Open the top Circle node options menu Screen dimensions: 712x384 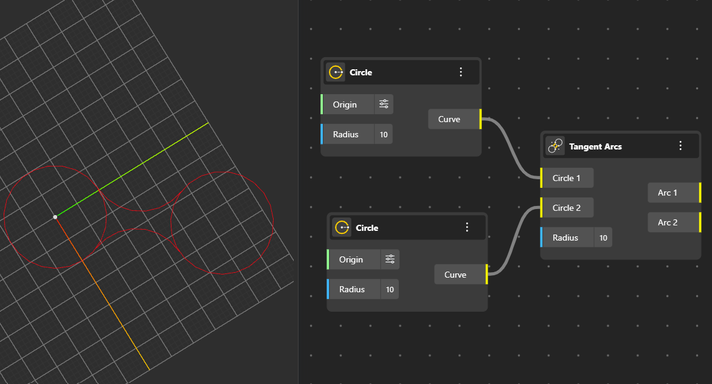pos(461,72)
